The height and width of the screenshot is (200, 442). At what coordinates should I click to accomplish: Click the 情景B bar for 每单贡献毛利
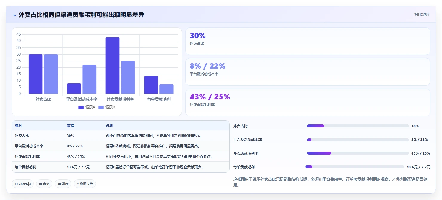coord(166,89)
